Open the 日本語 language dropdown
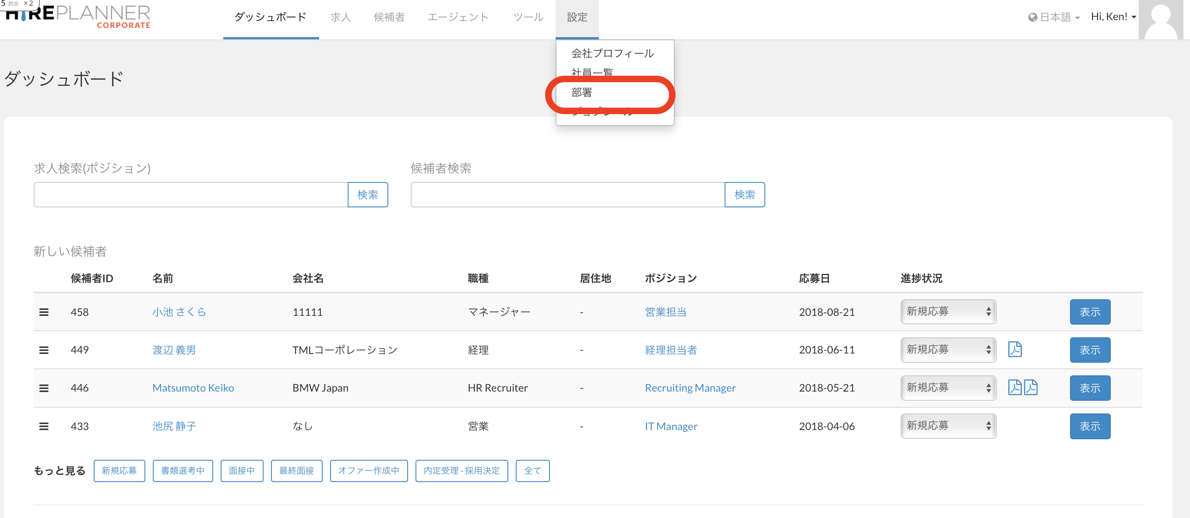1190x518 pixels. tap(1054, 17)
